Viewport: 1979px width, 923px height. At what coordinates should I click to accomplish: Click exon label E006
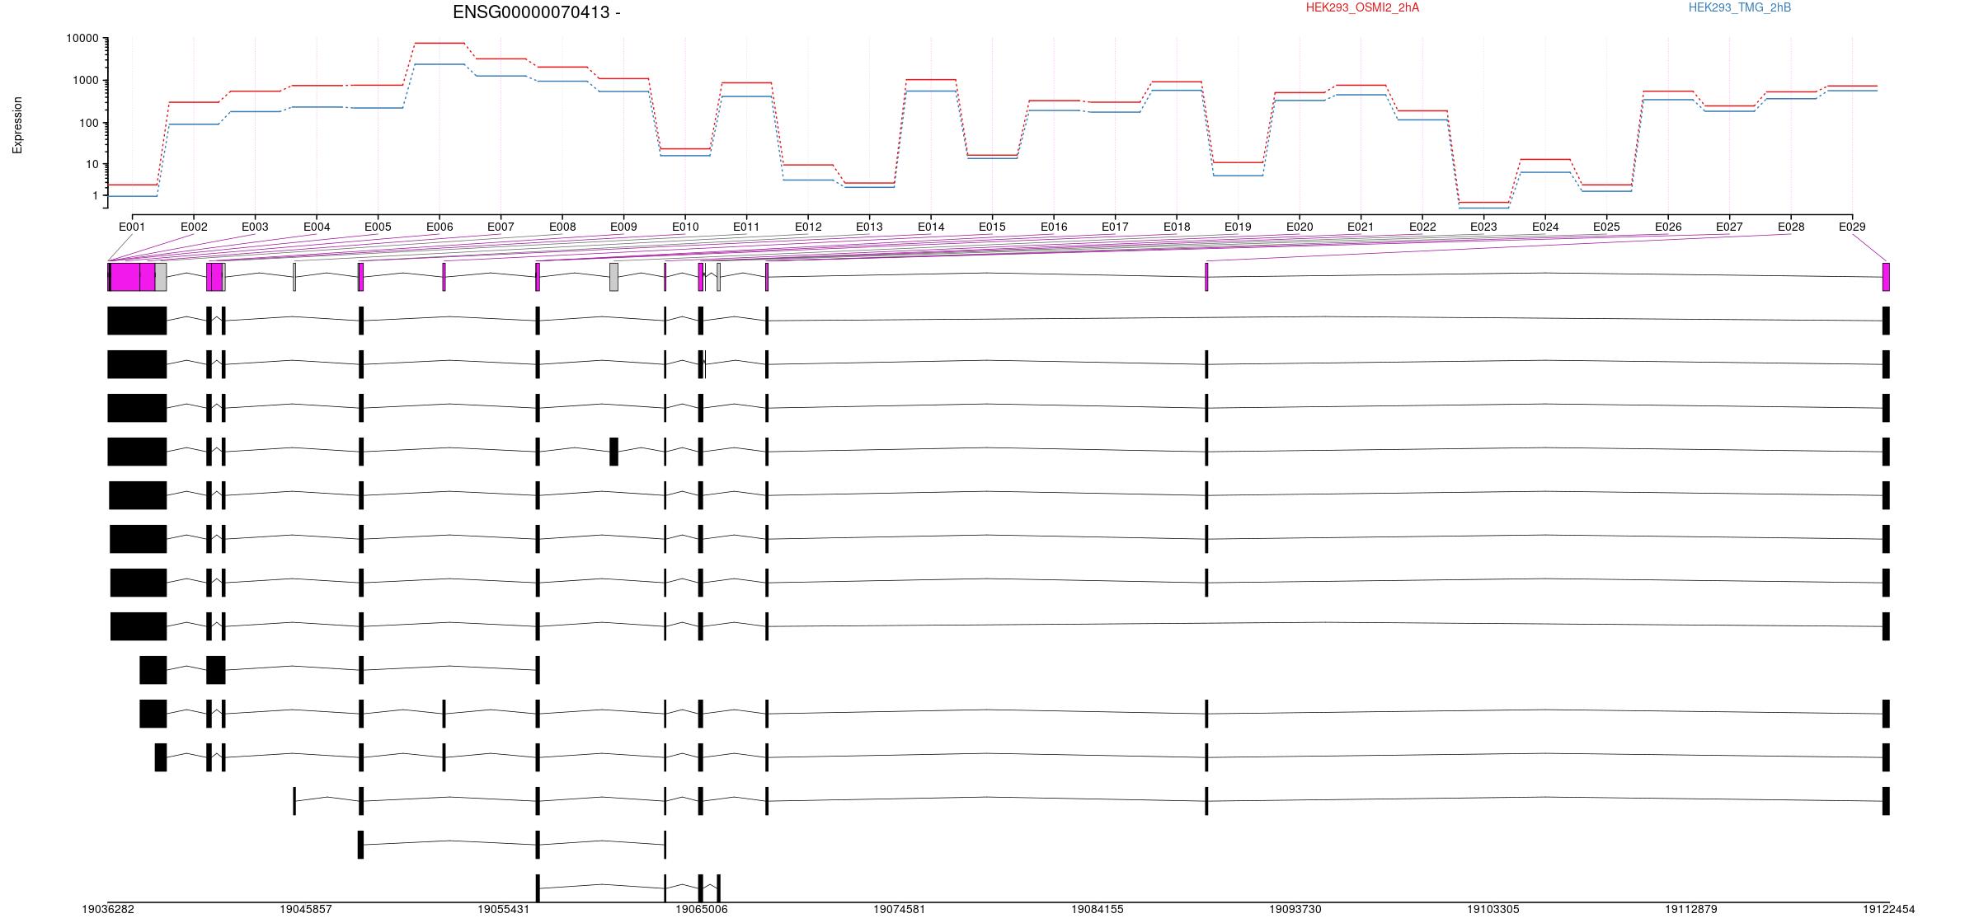[x=440, y=227]
